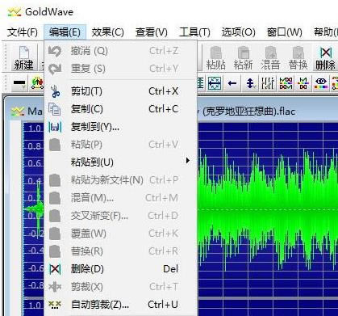Click the 混音 toolbar button
Screen dimensions: 338x316
271,57
